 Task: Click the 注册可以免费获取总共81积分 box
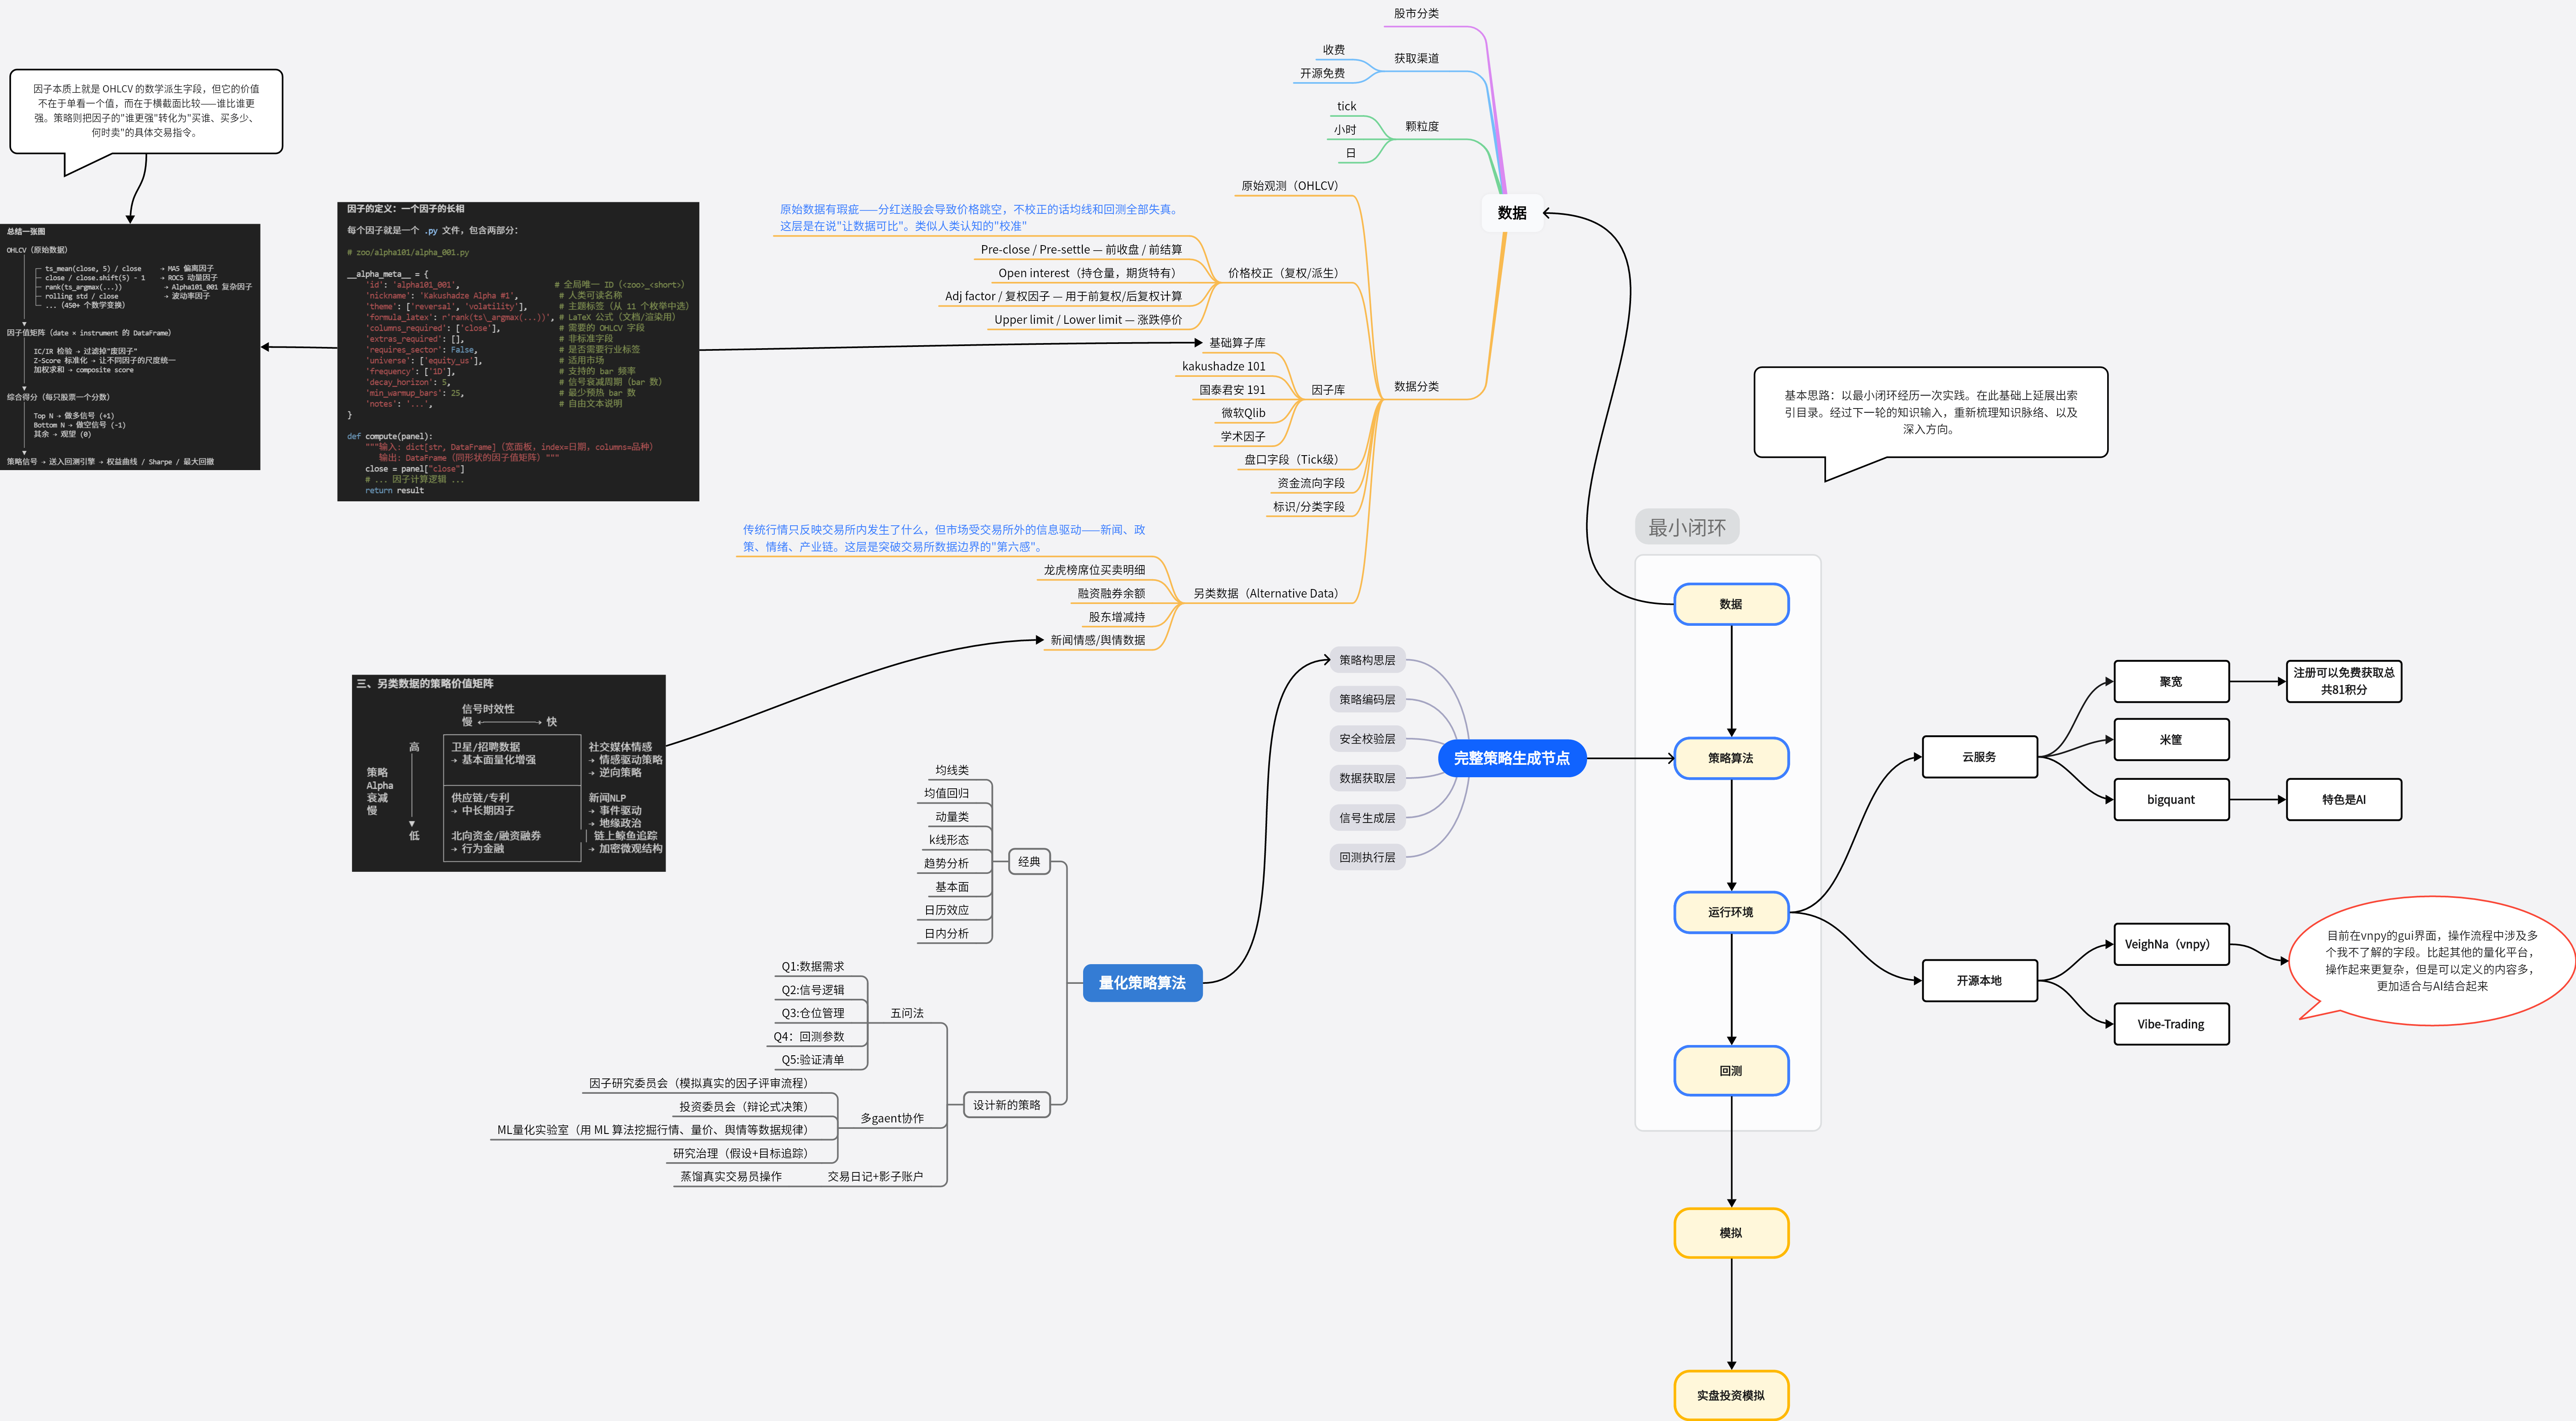click(2344, 682)
